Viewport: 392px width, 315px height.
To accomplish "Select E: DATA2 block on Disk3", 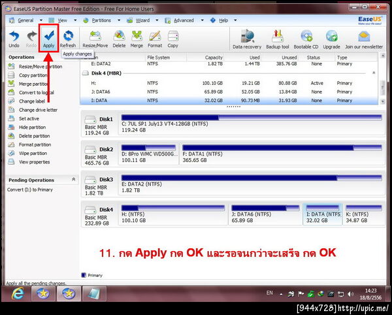I will point(252,184).
